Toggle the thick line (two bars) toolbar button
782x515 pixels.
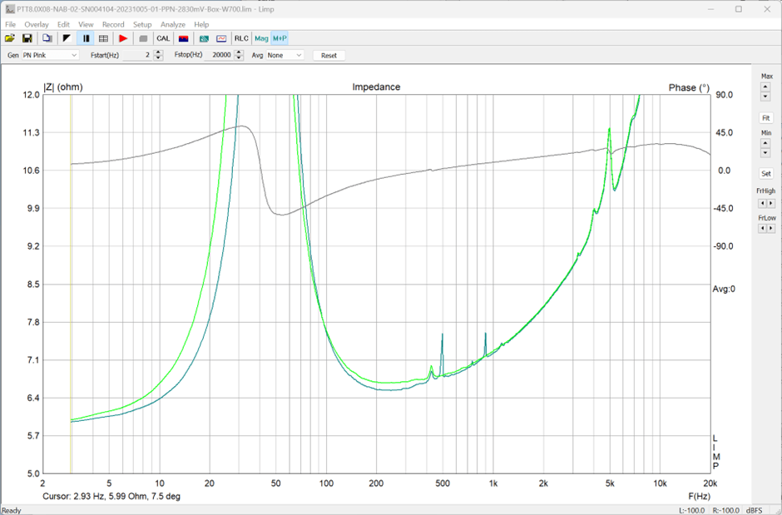tap(86, 38)
